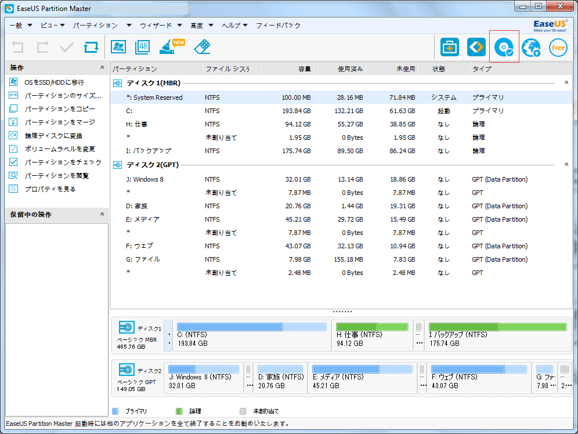
Task: Select the "J: Windows 8" partition row
Action: pos(341,179)
